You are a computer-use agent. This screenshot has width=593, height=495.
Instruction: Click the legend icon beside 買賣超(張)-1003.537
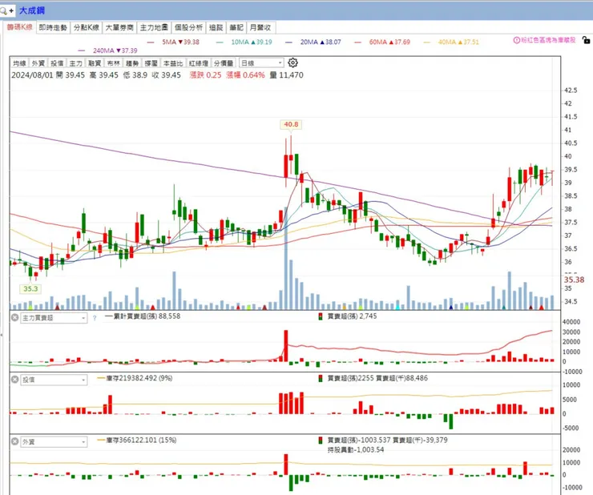click(x=321, y=441)
